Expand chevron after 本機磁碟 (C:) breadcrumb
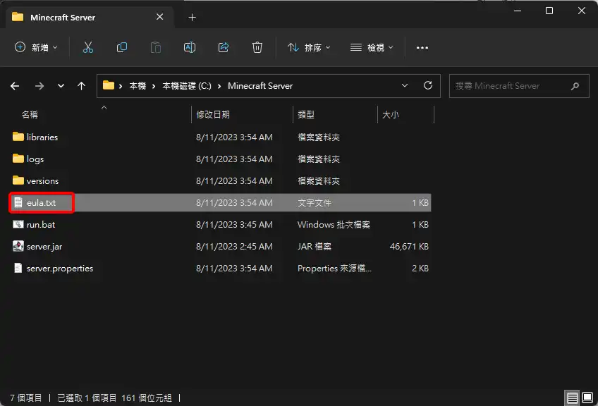The image size is (598, 406). tap(219, 86)
